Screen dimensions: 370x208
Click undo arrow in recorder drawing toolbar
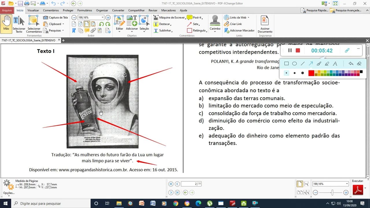tap(351, 64)
